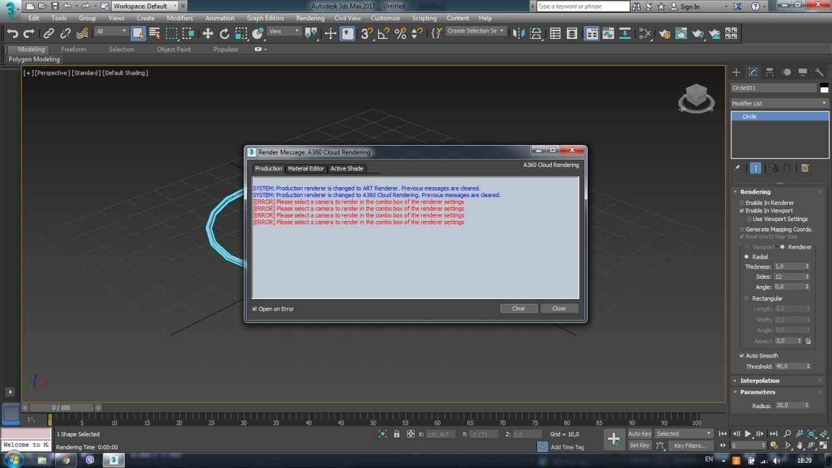Open the Curve Editor icon
Screen dimensions: 832x468
click(608, 34)
